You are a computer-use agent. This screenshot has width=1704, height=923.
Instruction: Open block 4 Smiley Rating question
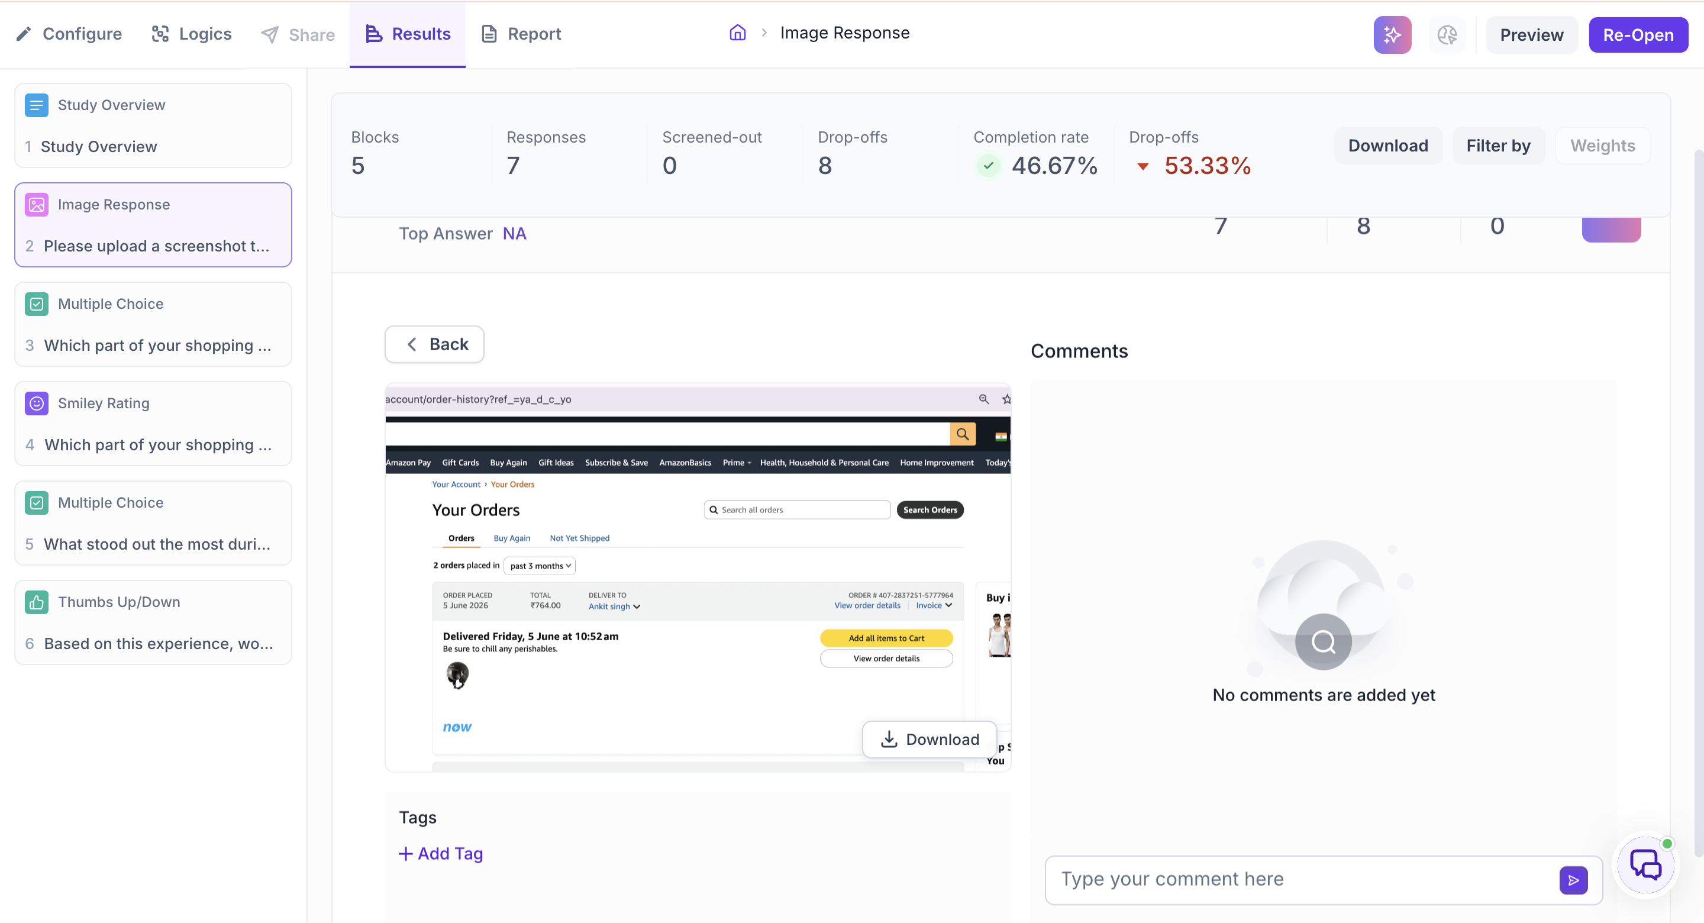point(153,424)
